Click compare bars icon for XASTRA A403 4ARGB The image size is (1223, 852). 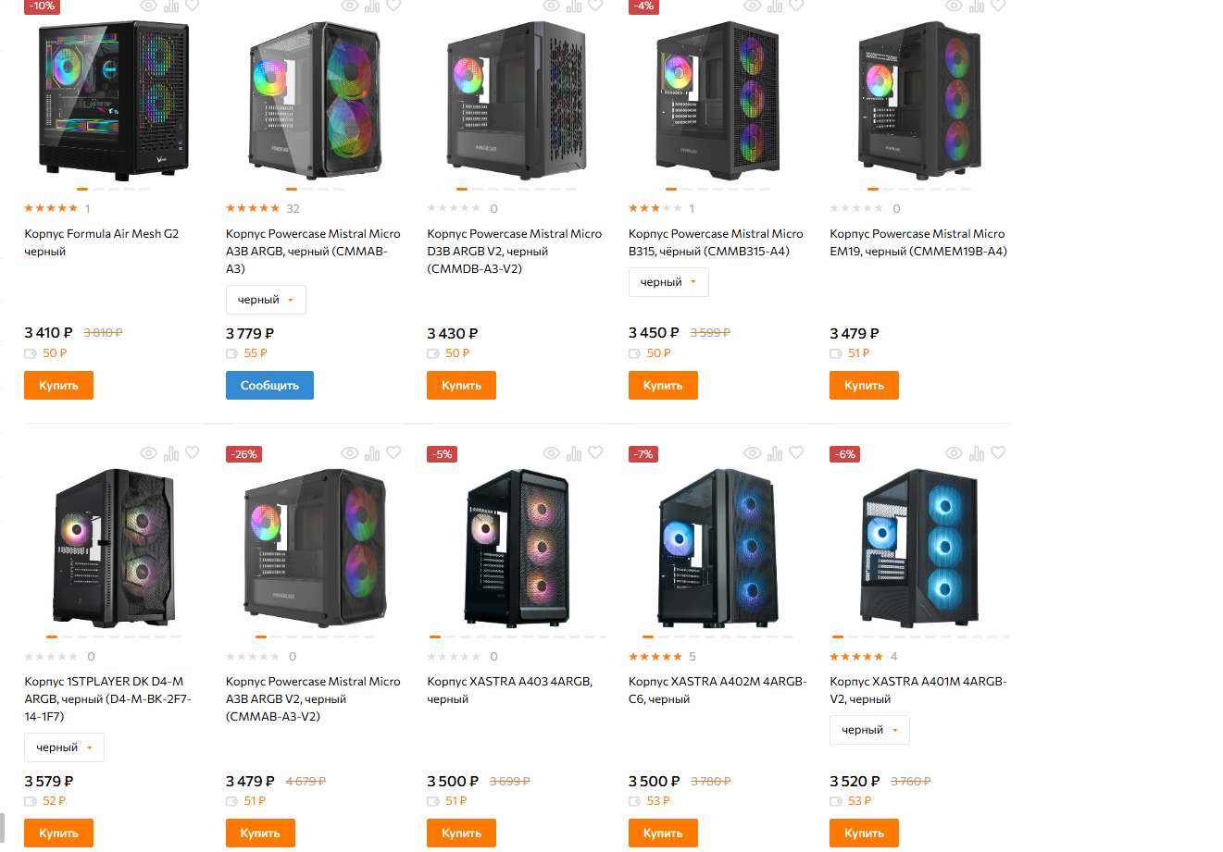click(x=574, y=453)
